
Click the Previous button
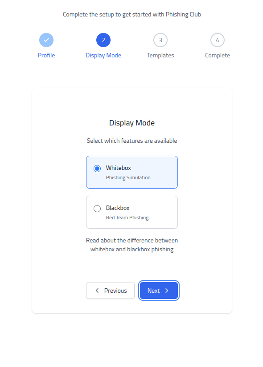coord(110,290)
